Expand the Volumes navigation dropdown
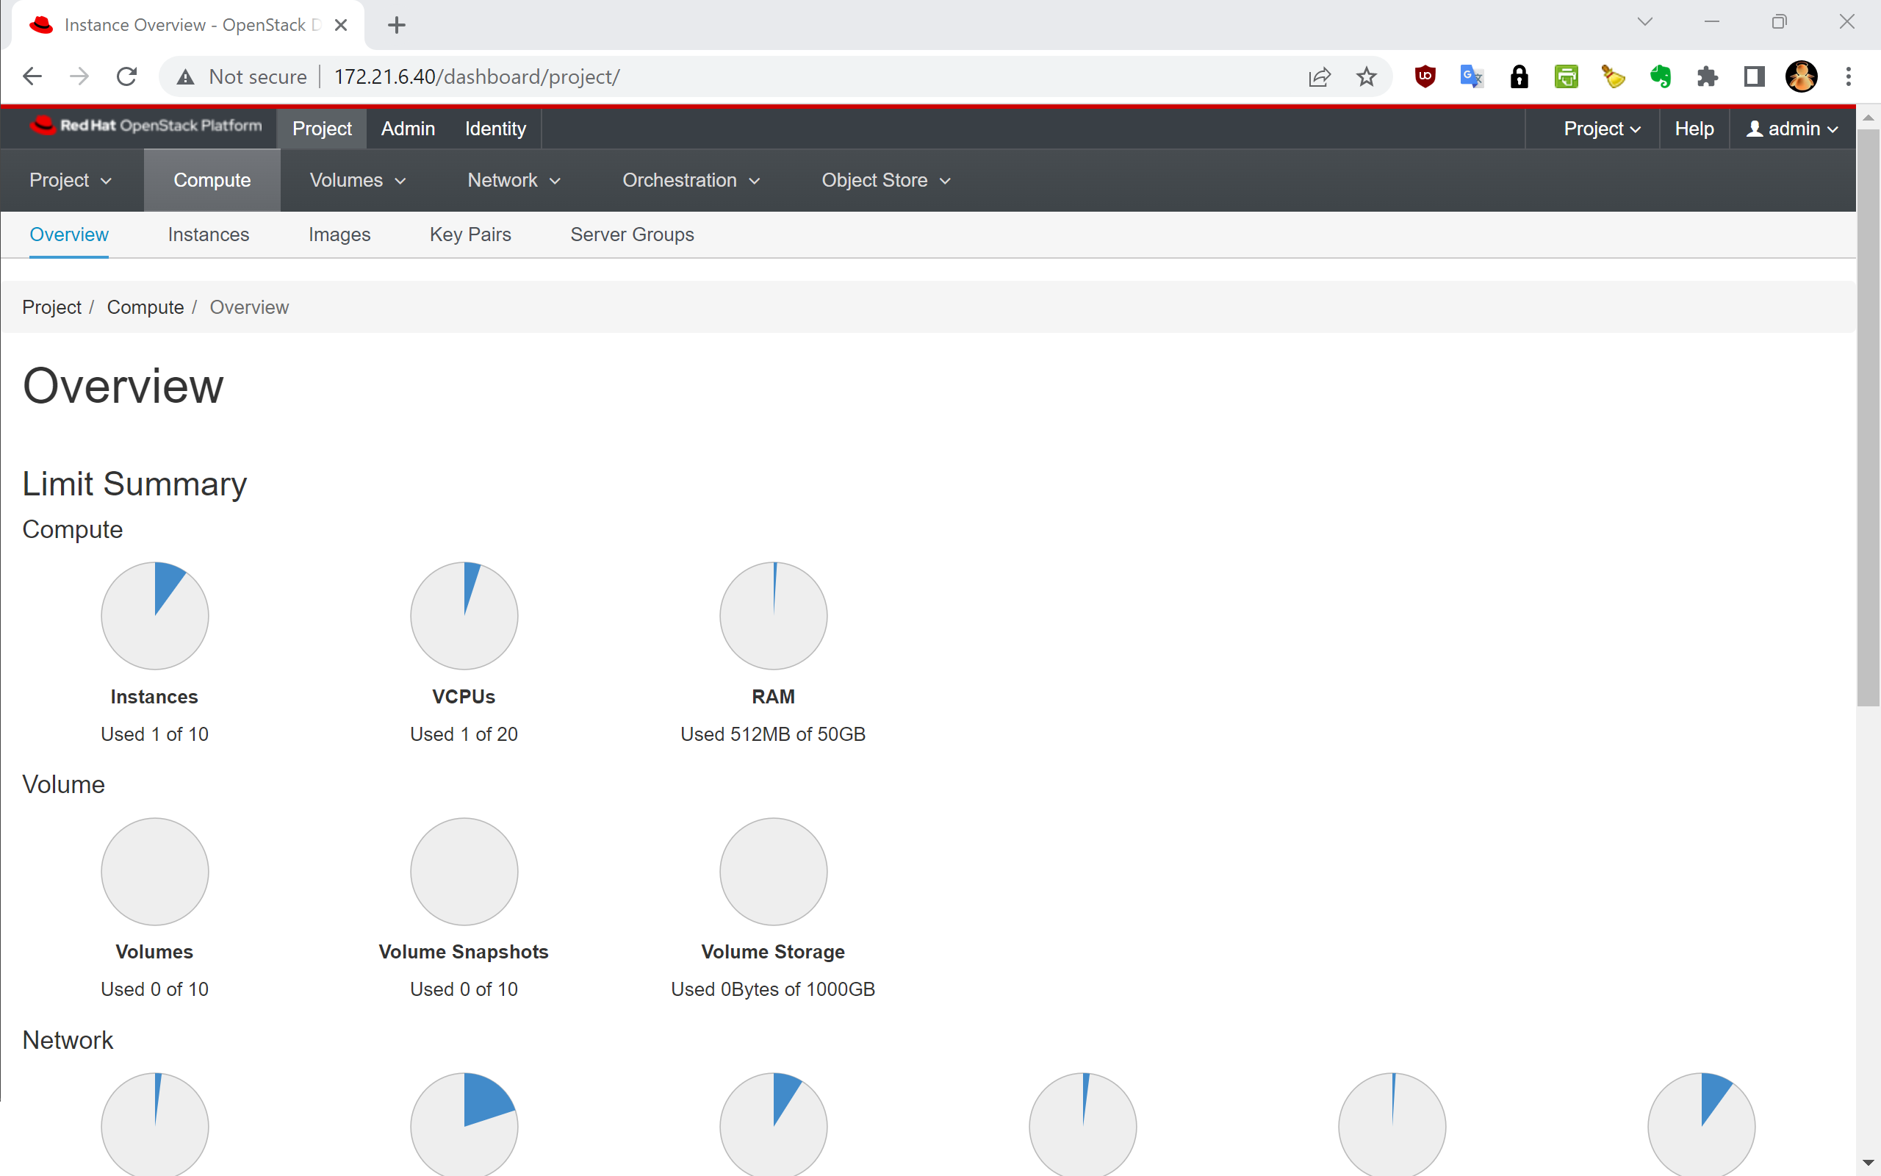This screenshot has height=1176, width=1881. pyautogui.click(x=358, y=181)
